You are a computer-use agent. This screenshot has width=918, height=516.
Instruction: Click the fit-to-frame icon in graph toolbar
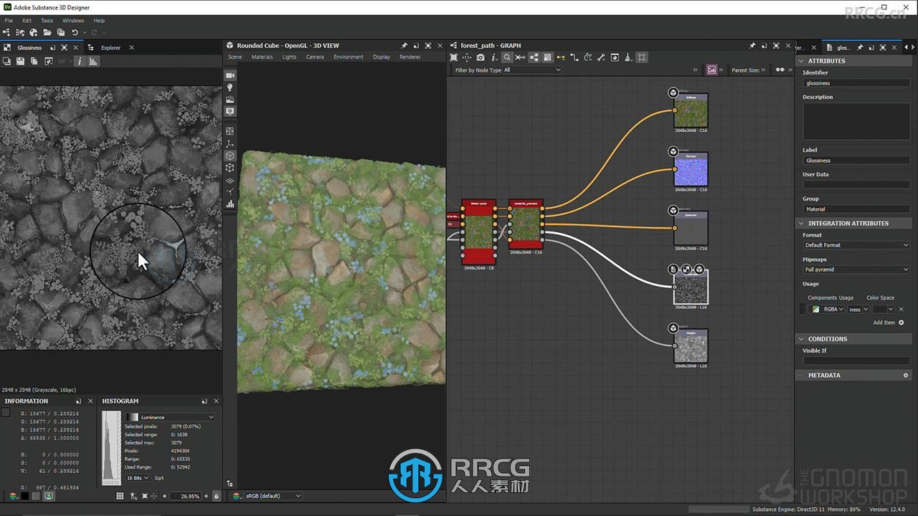(x=453, y=57)
